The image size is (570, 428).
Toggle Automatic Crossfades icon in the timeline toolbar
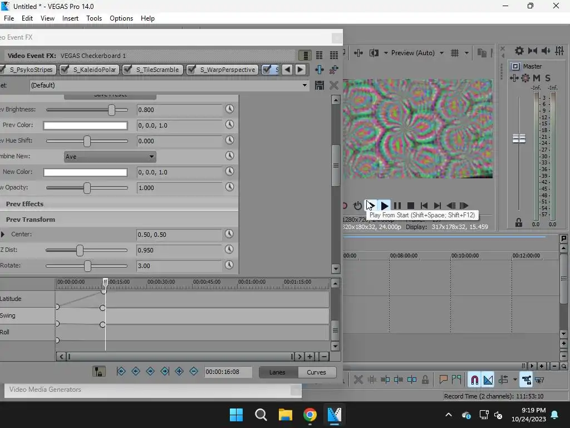tap(488, 380)
